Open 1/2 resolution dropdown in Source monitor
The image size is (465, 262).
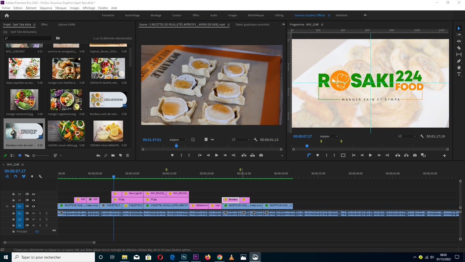click(x=240, y=139)
